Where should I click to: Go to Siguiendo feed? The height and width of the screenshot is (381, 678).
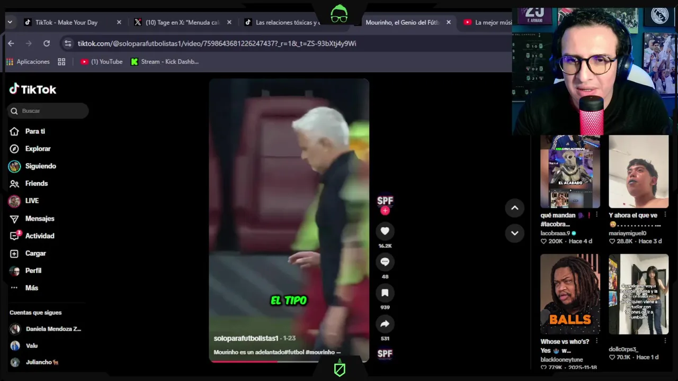[x=33, y=166]
